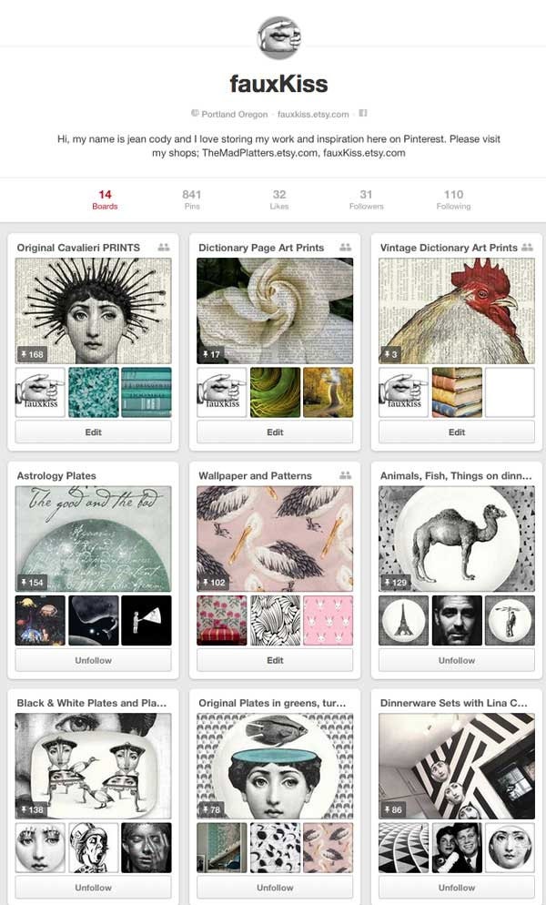Open the 841 Pins tab
The image size is (546, 905).
coord(192,199)
